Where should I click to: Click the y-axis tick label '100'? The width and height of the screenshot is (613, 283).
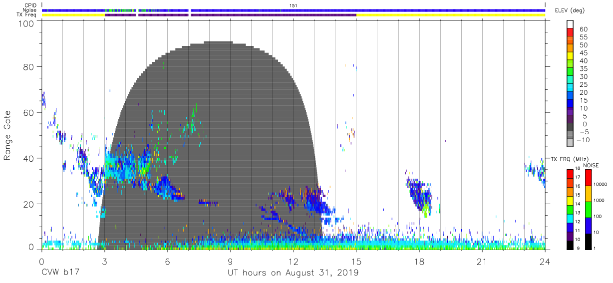pyautogui.click(x=26, y=23)
